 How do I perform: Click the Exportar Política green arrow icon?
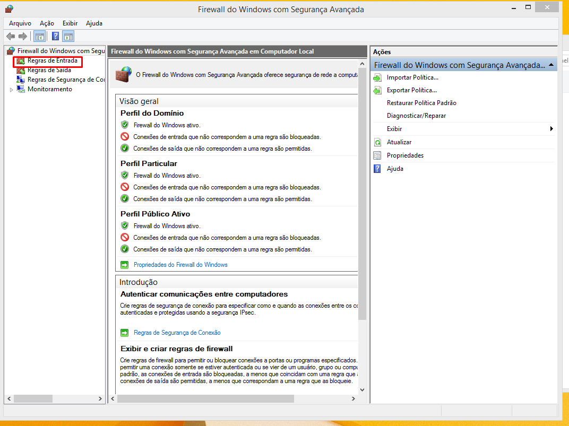point(377,90)
